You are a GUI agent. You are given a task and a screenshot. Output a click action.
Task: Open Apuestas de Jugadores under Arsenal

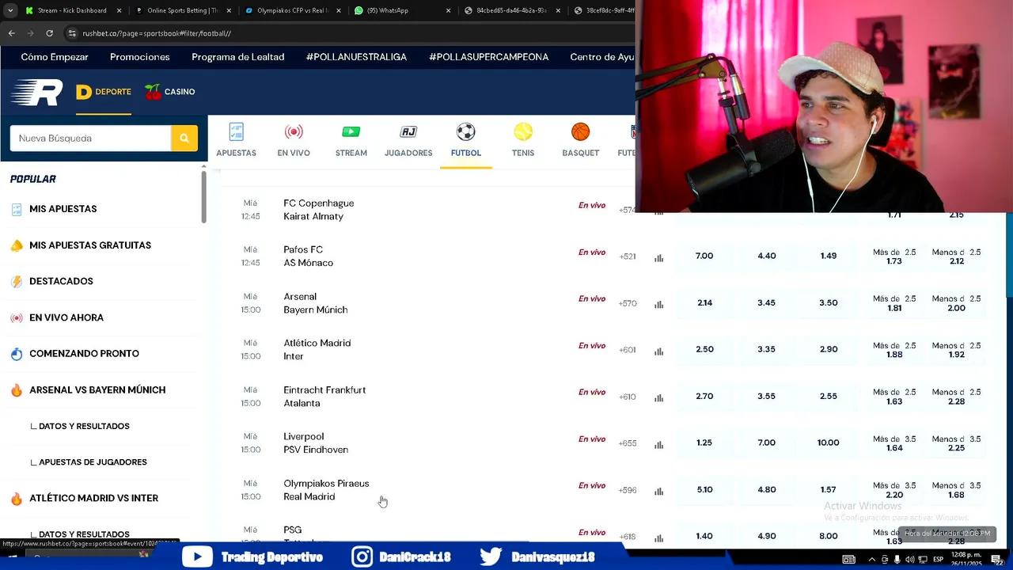point(93,462)
